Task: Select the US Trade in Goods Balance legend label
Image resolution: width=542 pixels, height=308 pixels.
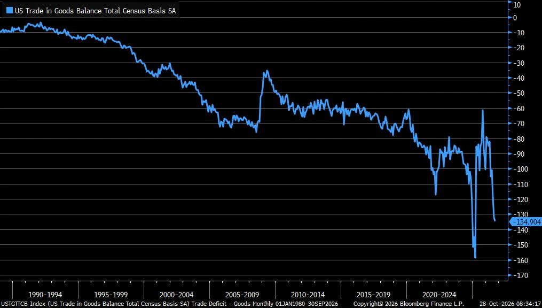Action: 95,11
